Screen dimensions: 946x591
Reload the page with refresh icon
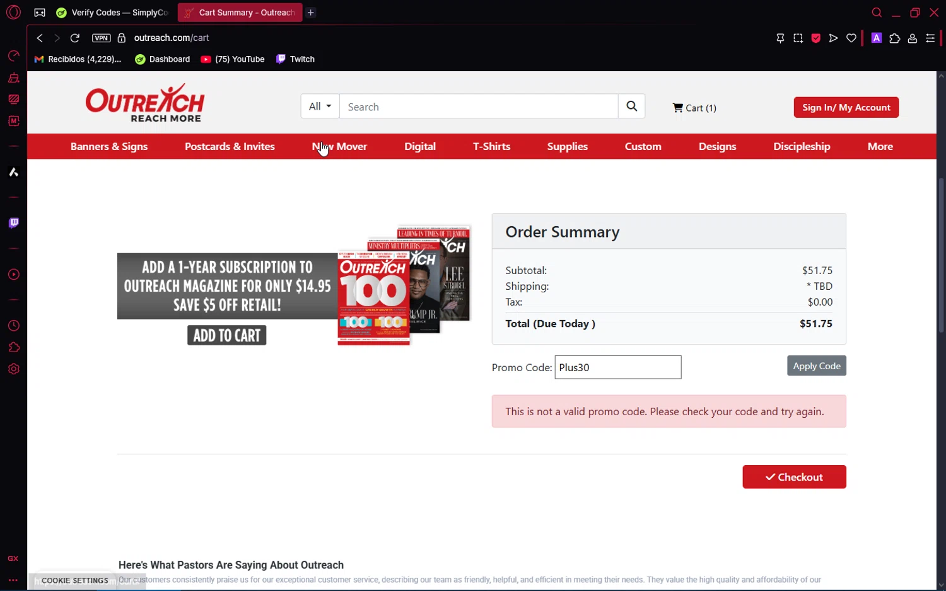coord(74,38)
